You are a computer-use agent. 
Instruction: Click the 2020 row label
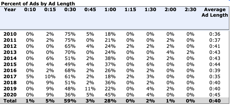[10, 95]
